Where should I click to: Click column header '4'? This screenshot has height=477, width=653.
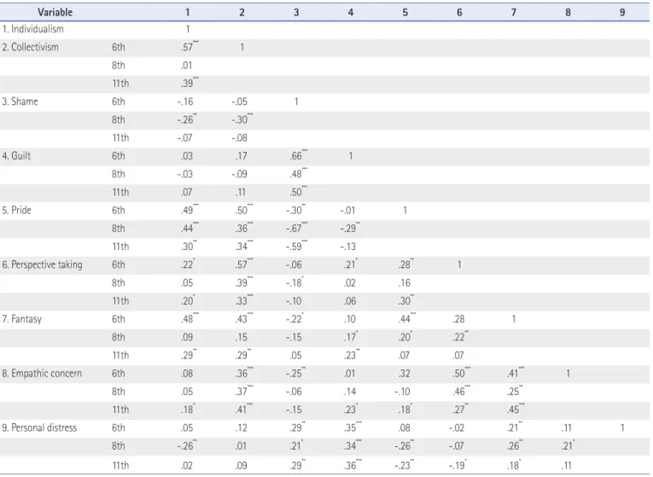point(351,13)
